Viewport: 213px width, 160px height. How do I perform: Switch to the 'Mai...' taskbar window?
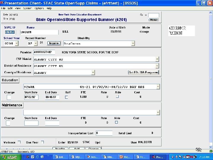coord(109,157)
